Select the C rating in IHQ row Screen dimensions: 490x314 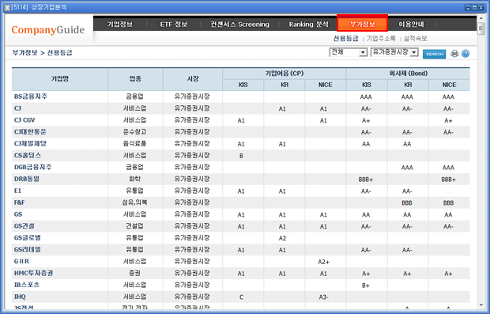point(241,297)
